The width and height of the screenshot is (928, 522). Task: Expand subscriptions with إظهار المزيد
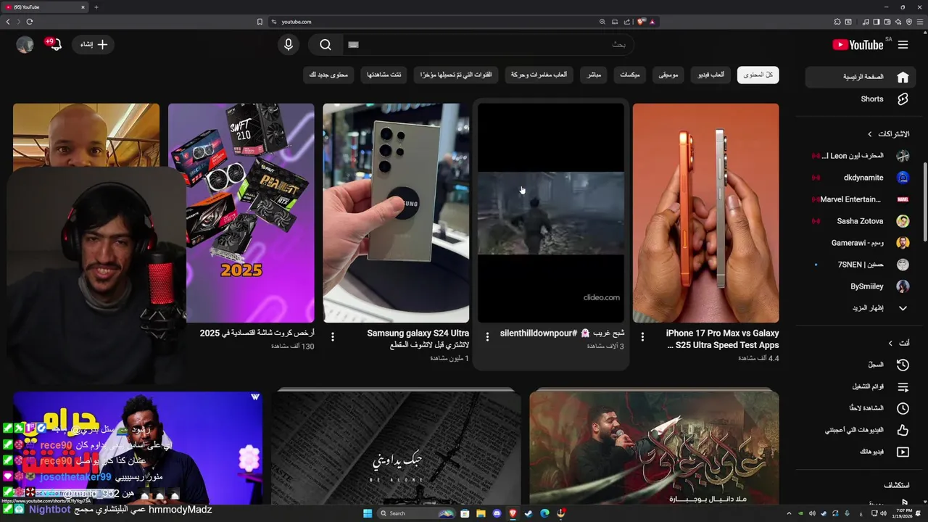click(x=861, y=308)
